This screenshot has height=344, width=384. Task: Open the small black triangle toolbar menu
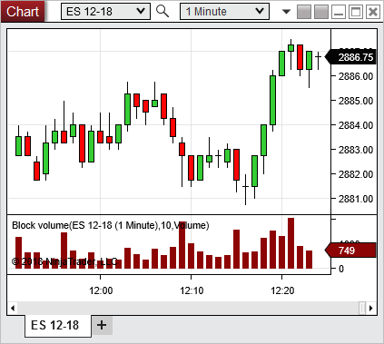coord(286,12)
